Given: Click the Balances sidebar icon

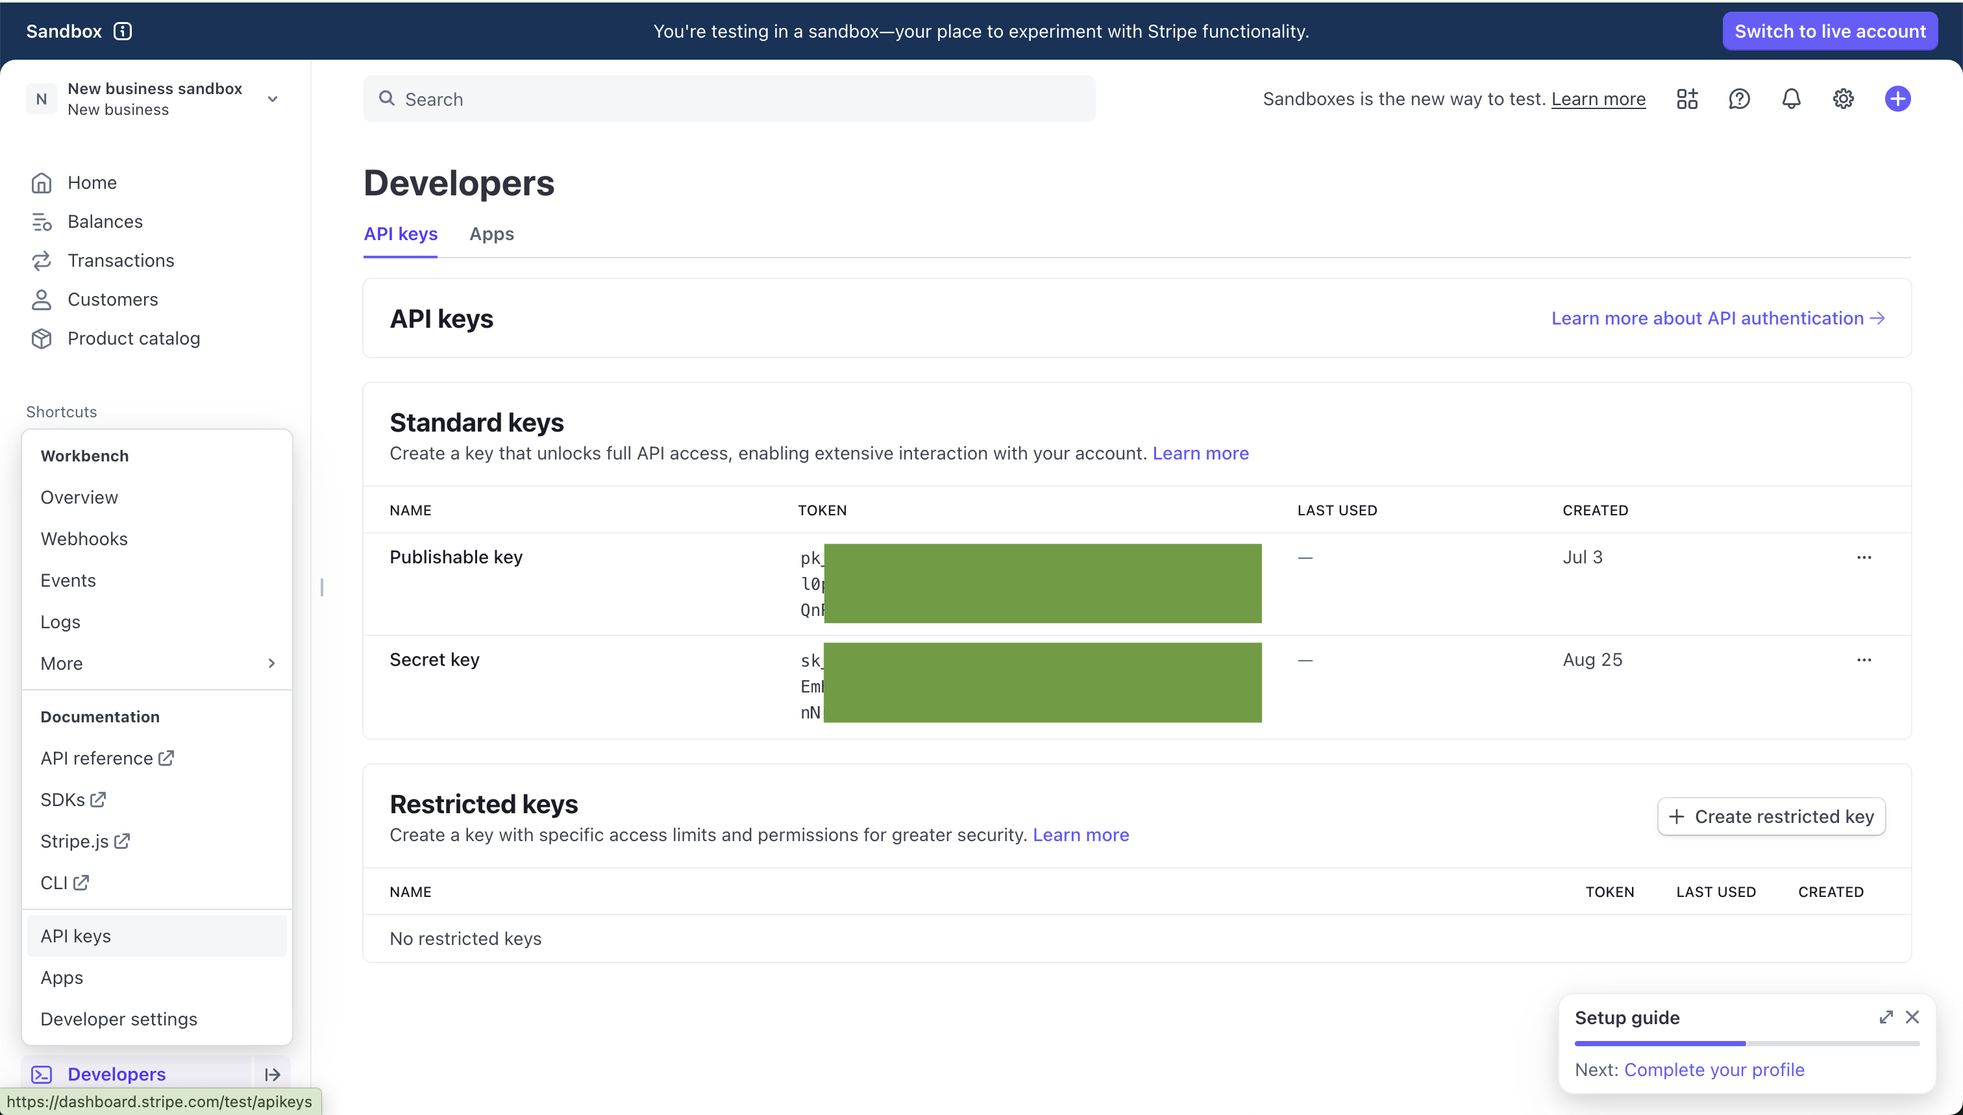Looking at the screenshot, I should point(42,221).
